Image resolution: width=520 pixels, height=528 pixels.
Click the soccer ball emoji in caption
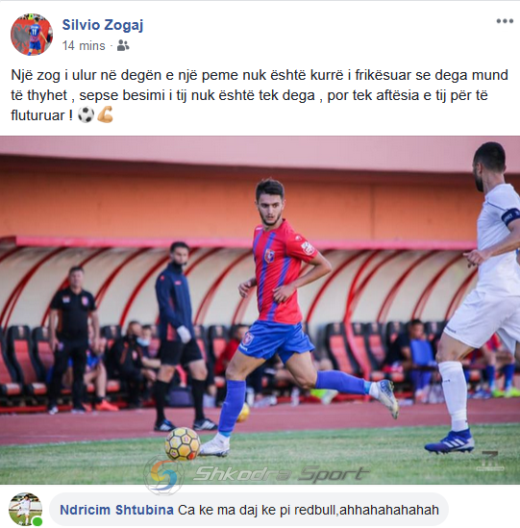click(86, 114)
